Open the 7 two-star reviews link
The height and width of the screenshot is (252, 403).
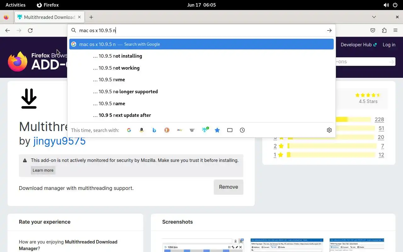[383, 146]
